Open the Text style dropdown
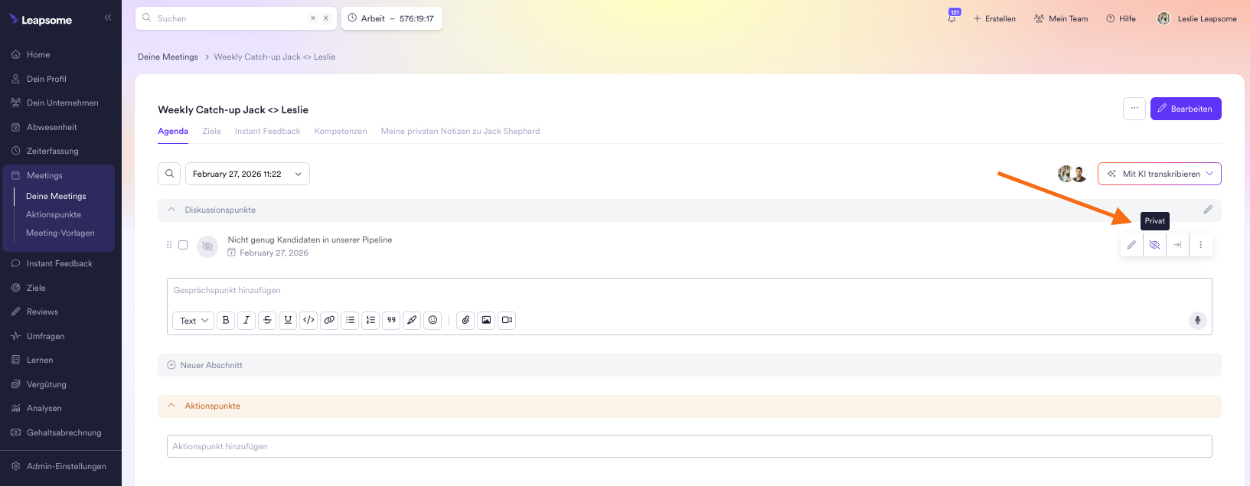Screen dimensions: 1250x486 tap(193, 321)
